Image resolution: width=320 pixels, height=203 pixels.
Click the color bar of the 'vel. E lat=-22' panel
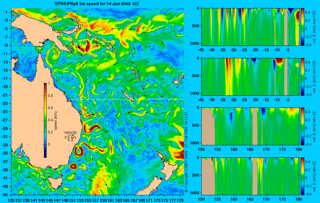click(303, 126)
